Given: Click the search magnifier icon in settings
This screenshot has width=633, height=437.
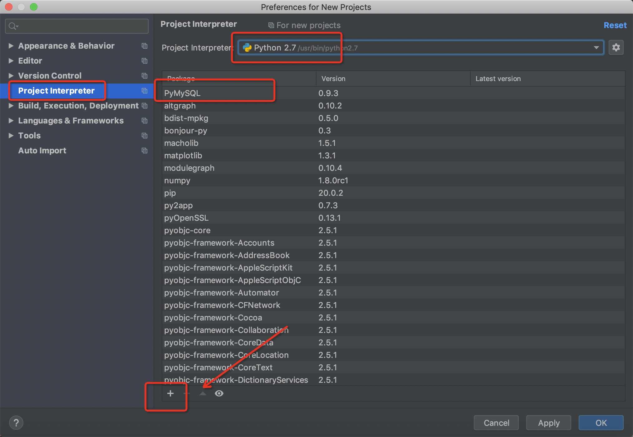Looking at the screenshot, I should click(x=13, y=26).
